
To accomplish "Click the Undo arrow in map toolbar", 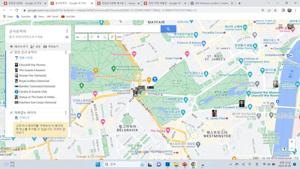I will [78, 37].
